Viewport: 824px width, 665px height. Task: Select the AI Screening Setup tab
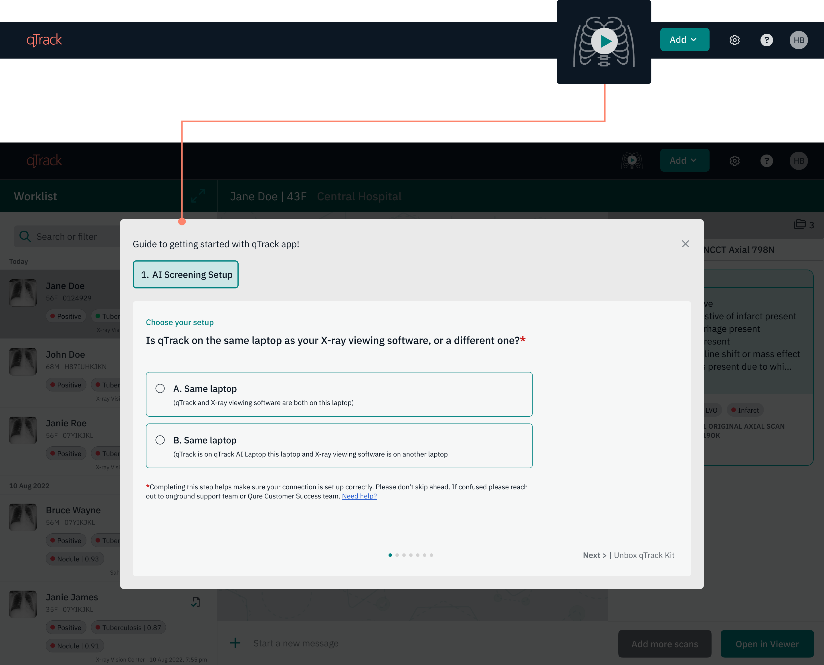pyautogui.click(x=185, y=275)
